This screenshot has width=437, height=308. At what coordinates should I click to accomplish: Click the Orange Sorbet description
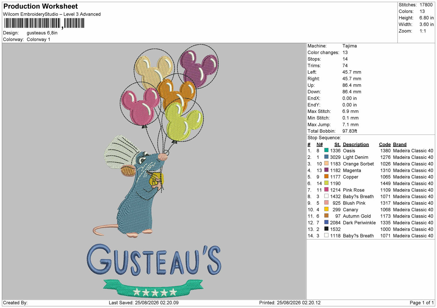[x=358, y=164]
